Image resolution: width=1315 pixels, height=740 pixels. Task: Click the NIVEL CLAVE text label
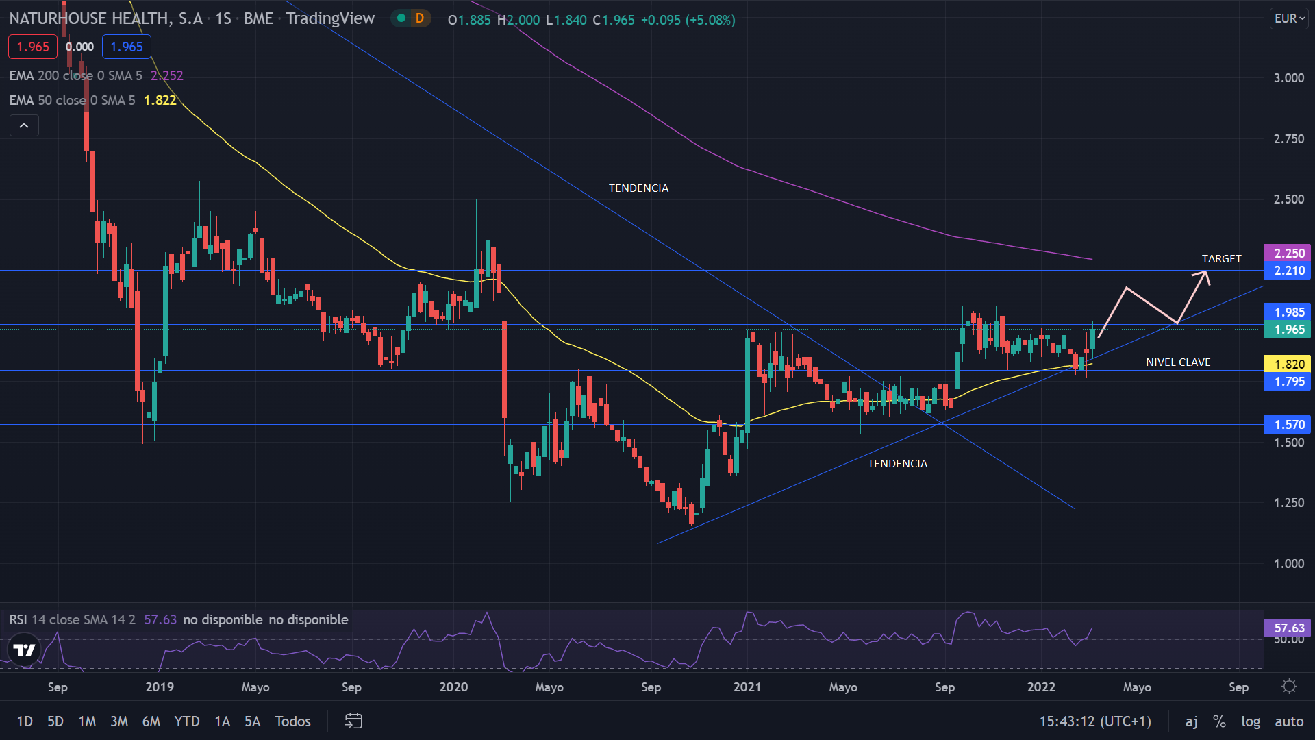coord(1178,362)
